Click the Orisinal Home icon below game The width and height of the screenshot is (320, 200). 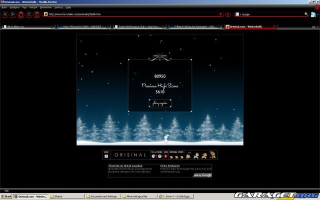coord(105,155)
